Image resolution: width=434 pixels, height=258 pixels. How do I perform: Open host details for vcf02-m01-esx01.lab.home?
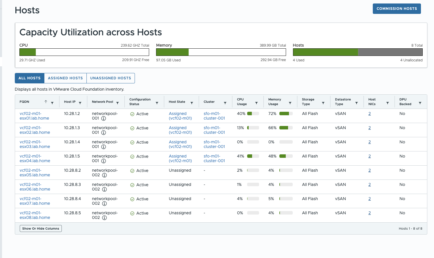(x=35, y=116)
